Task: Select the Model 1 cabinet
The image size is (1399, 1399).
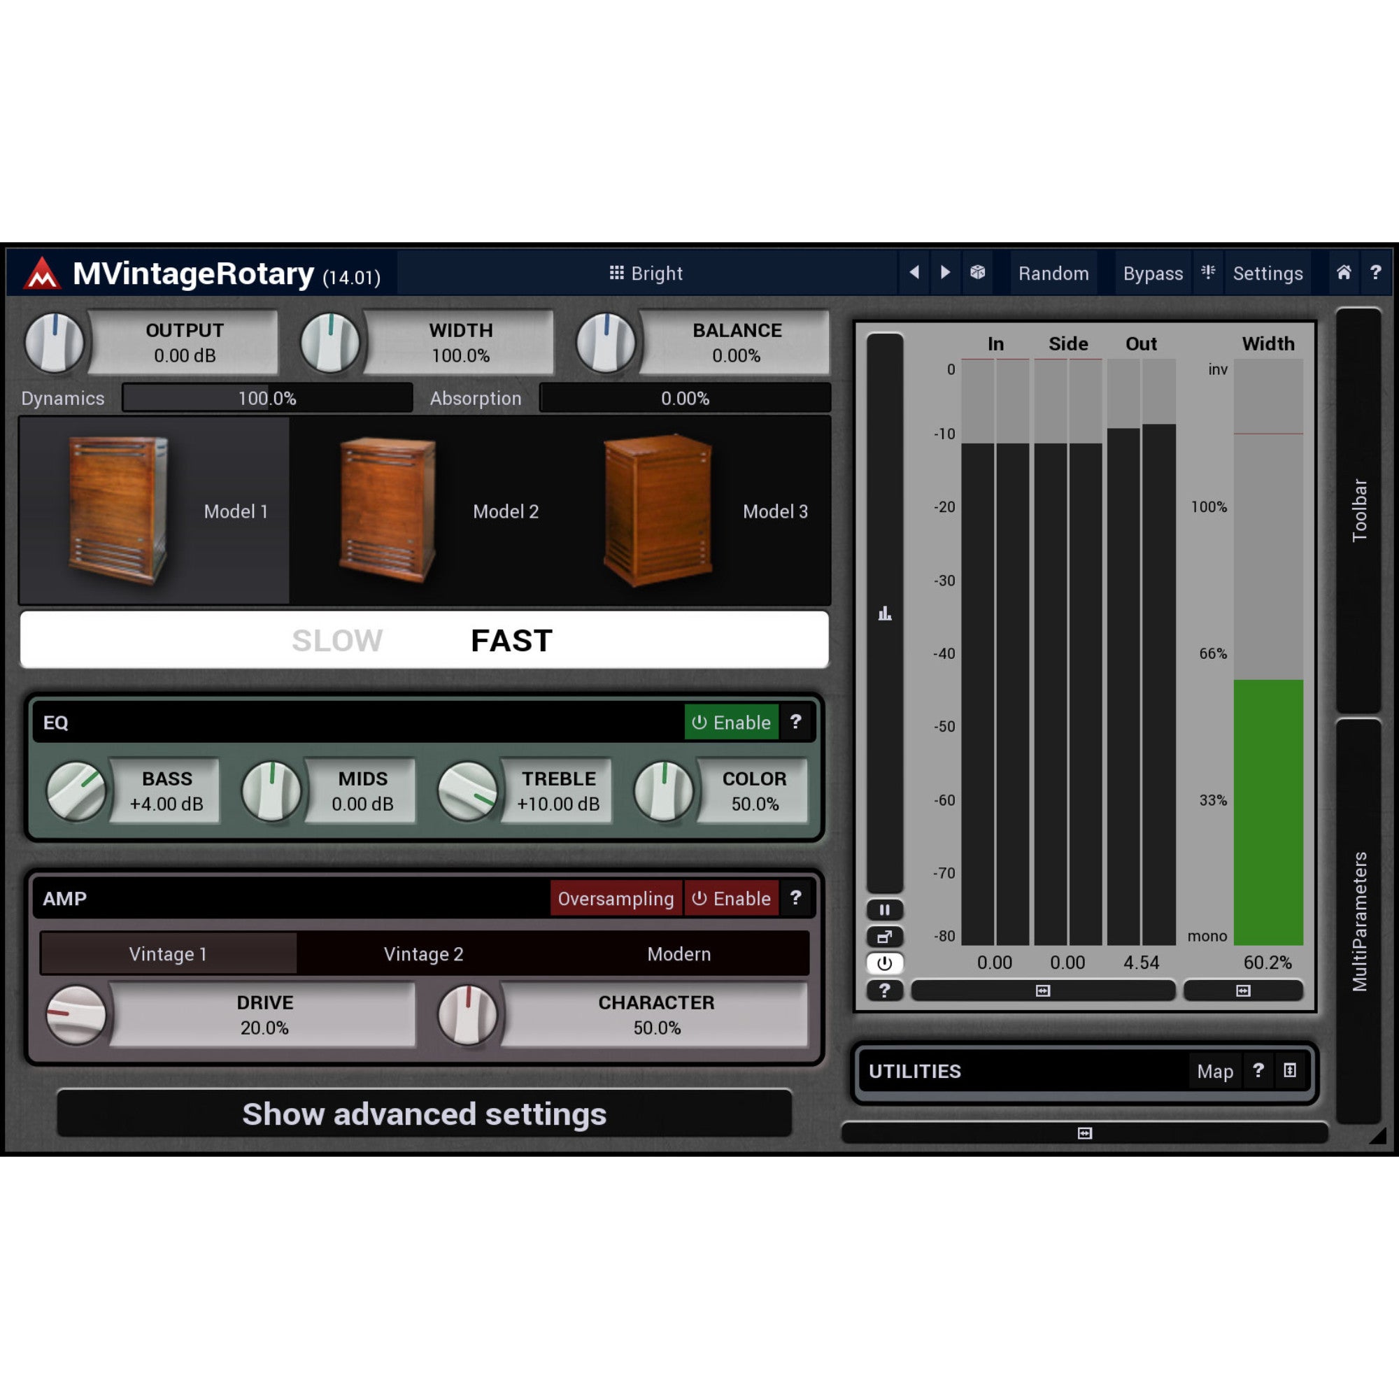Action: tap(154, 511)
